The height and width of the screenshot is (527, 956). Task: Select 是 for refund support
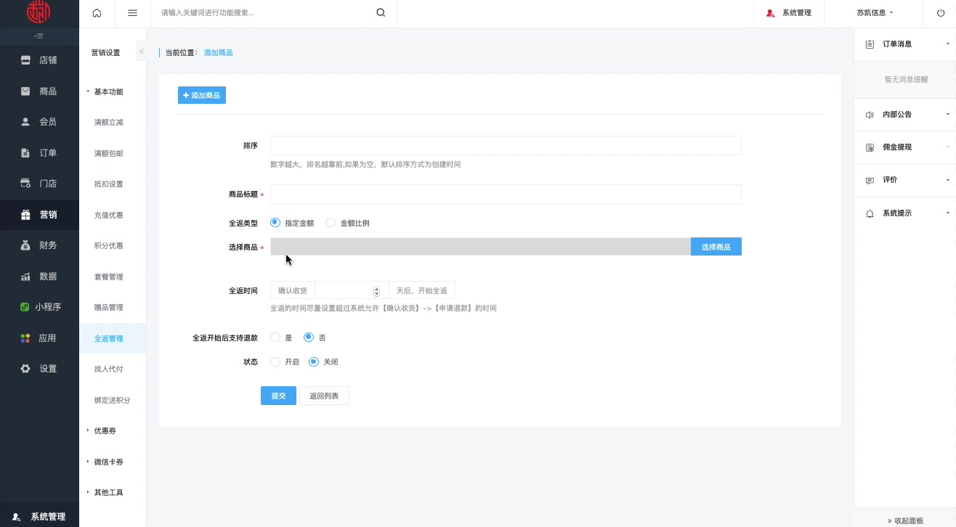[x=275, y=338]
